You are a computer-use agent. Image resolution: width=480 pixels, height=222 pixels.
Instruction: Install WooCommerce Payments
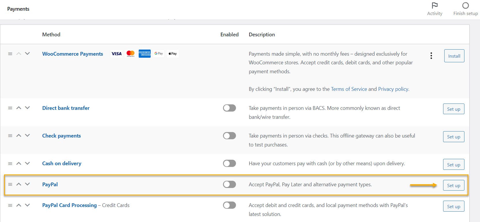454,56
